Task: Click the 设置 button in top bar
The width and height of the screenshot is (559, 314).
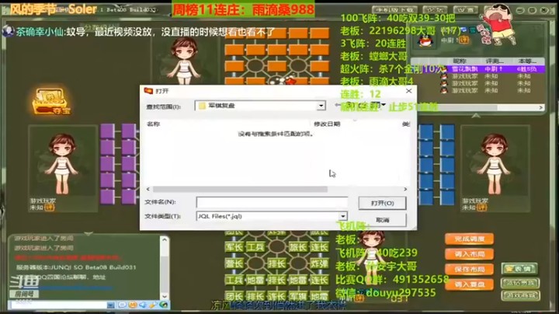Action: point(466,10)
